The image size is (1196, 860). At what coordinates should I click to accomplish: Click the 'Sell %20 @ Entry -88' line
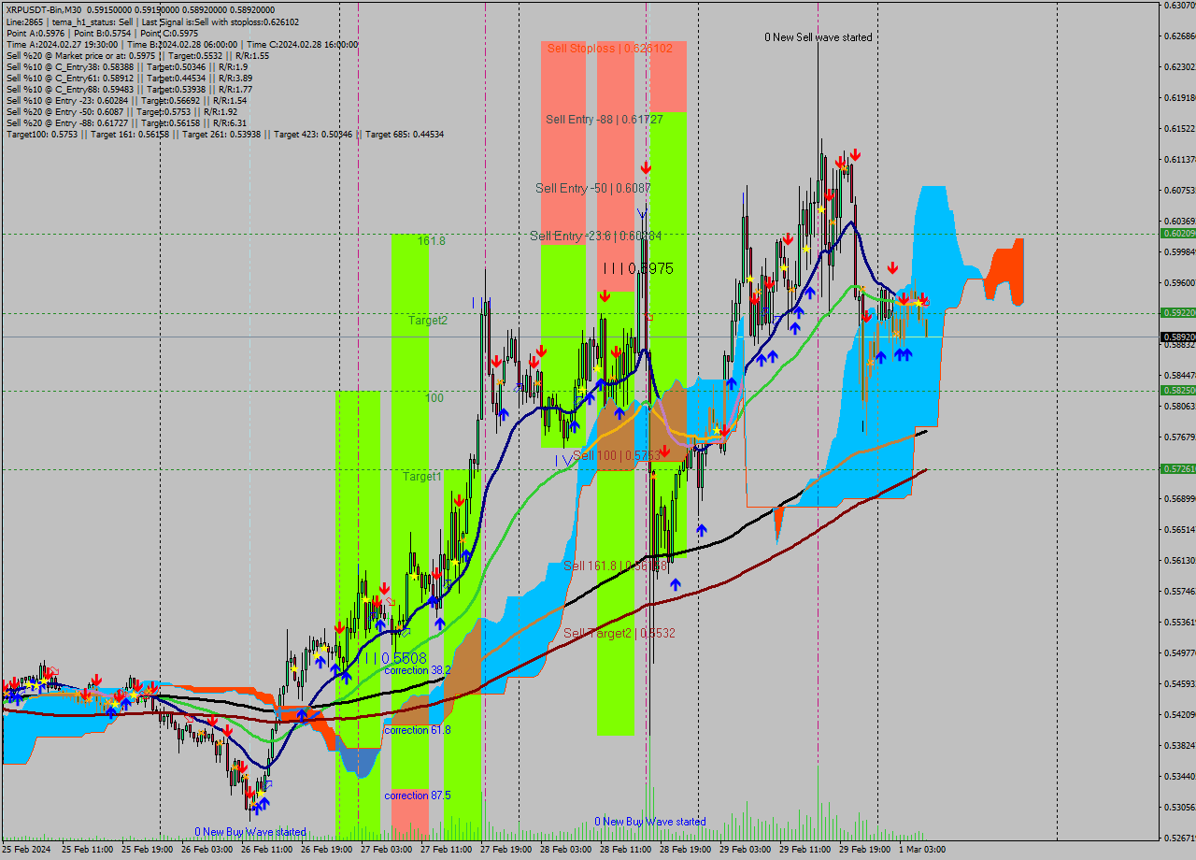126,122
